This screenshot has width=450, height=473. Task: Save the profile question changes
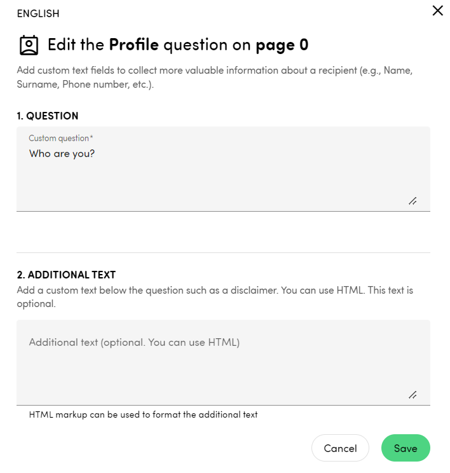(406, 448)
